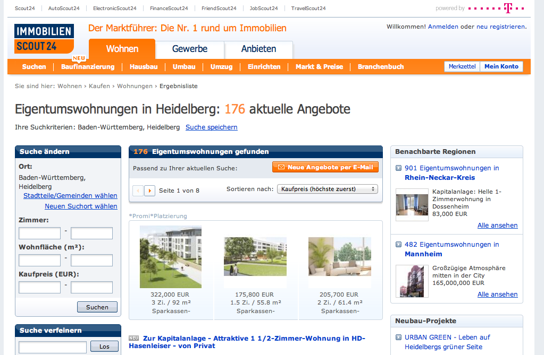Open Zur Kapitalanlage 1 1/2-Zimmer-Wohnung listing
The width and height of the screenshot is (544, 355).
tap(247, 342)
